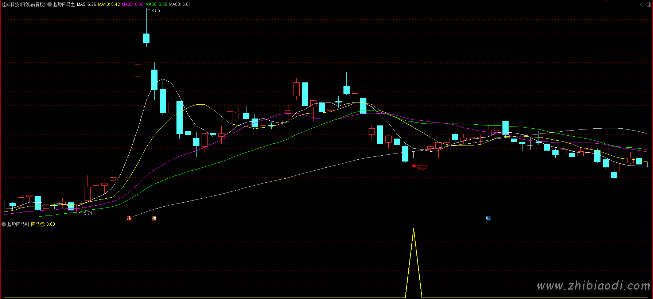The height and width of the screenshot is (299, 653).
Task: Click stock title 佳都科技(日线.前复权)
Action: point(24,4)
